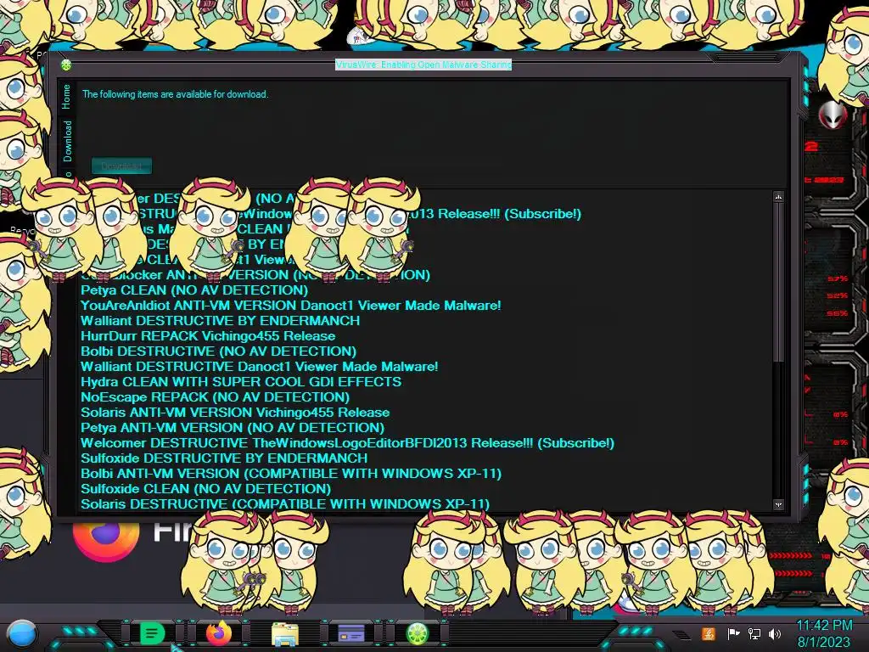
Task: Switch to the vertical Download tab
Action: (x=67, y=141)
